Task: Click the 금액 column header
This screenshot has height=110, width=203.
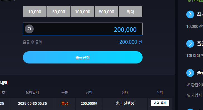Action: click(89, 92)
